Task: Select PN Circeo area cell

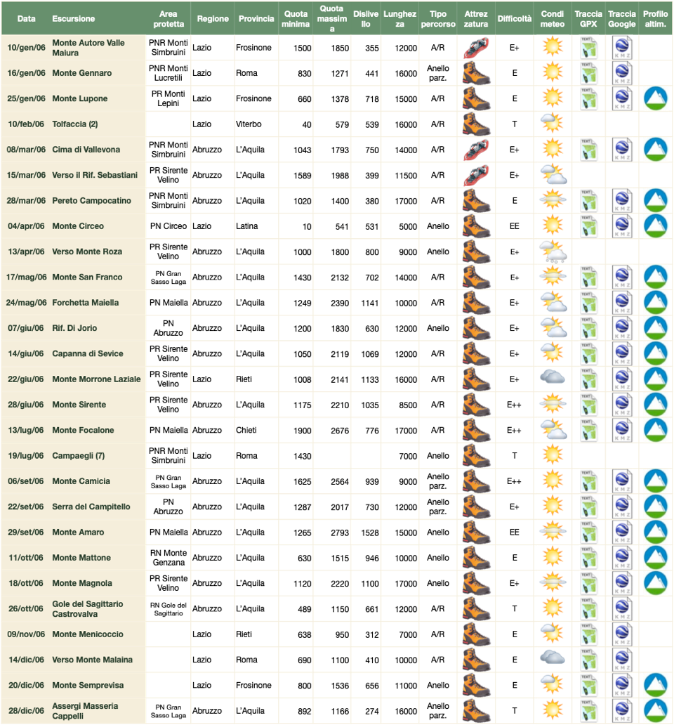Action: click(x=168, y=226)
